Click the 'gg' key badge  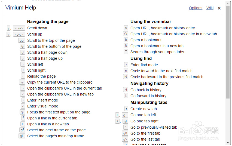click(x=22, y=40)
